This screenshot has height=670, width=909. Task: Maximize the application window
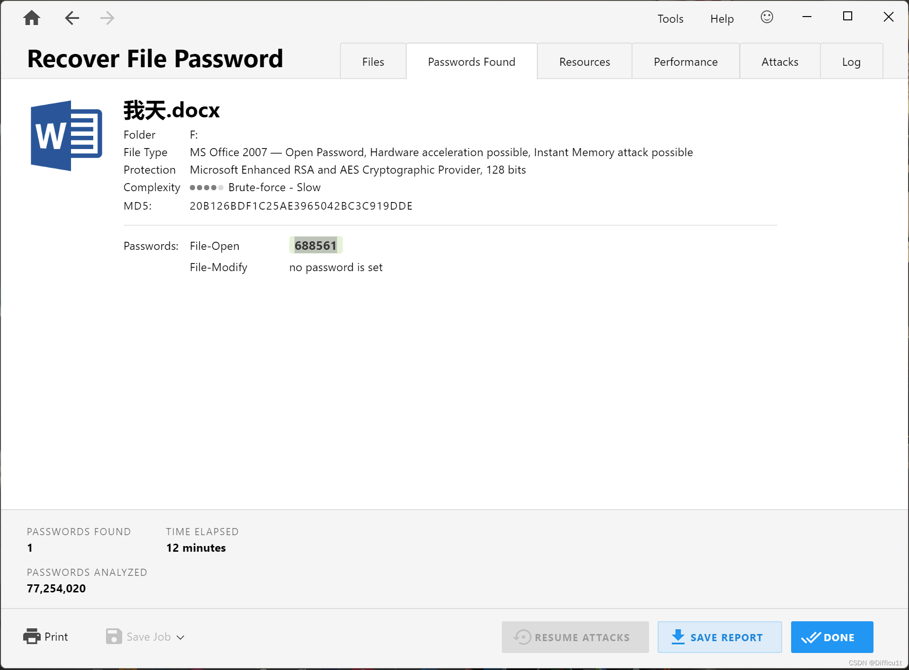click(847, 17)
